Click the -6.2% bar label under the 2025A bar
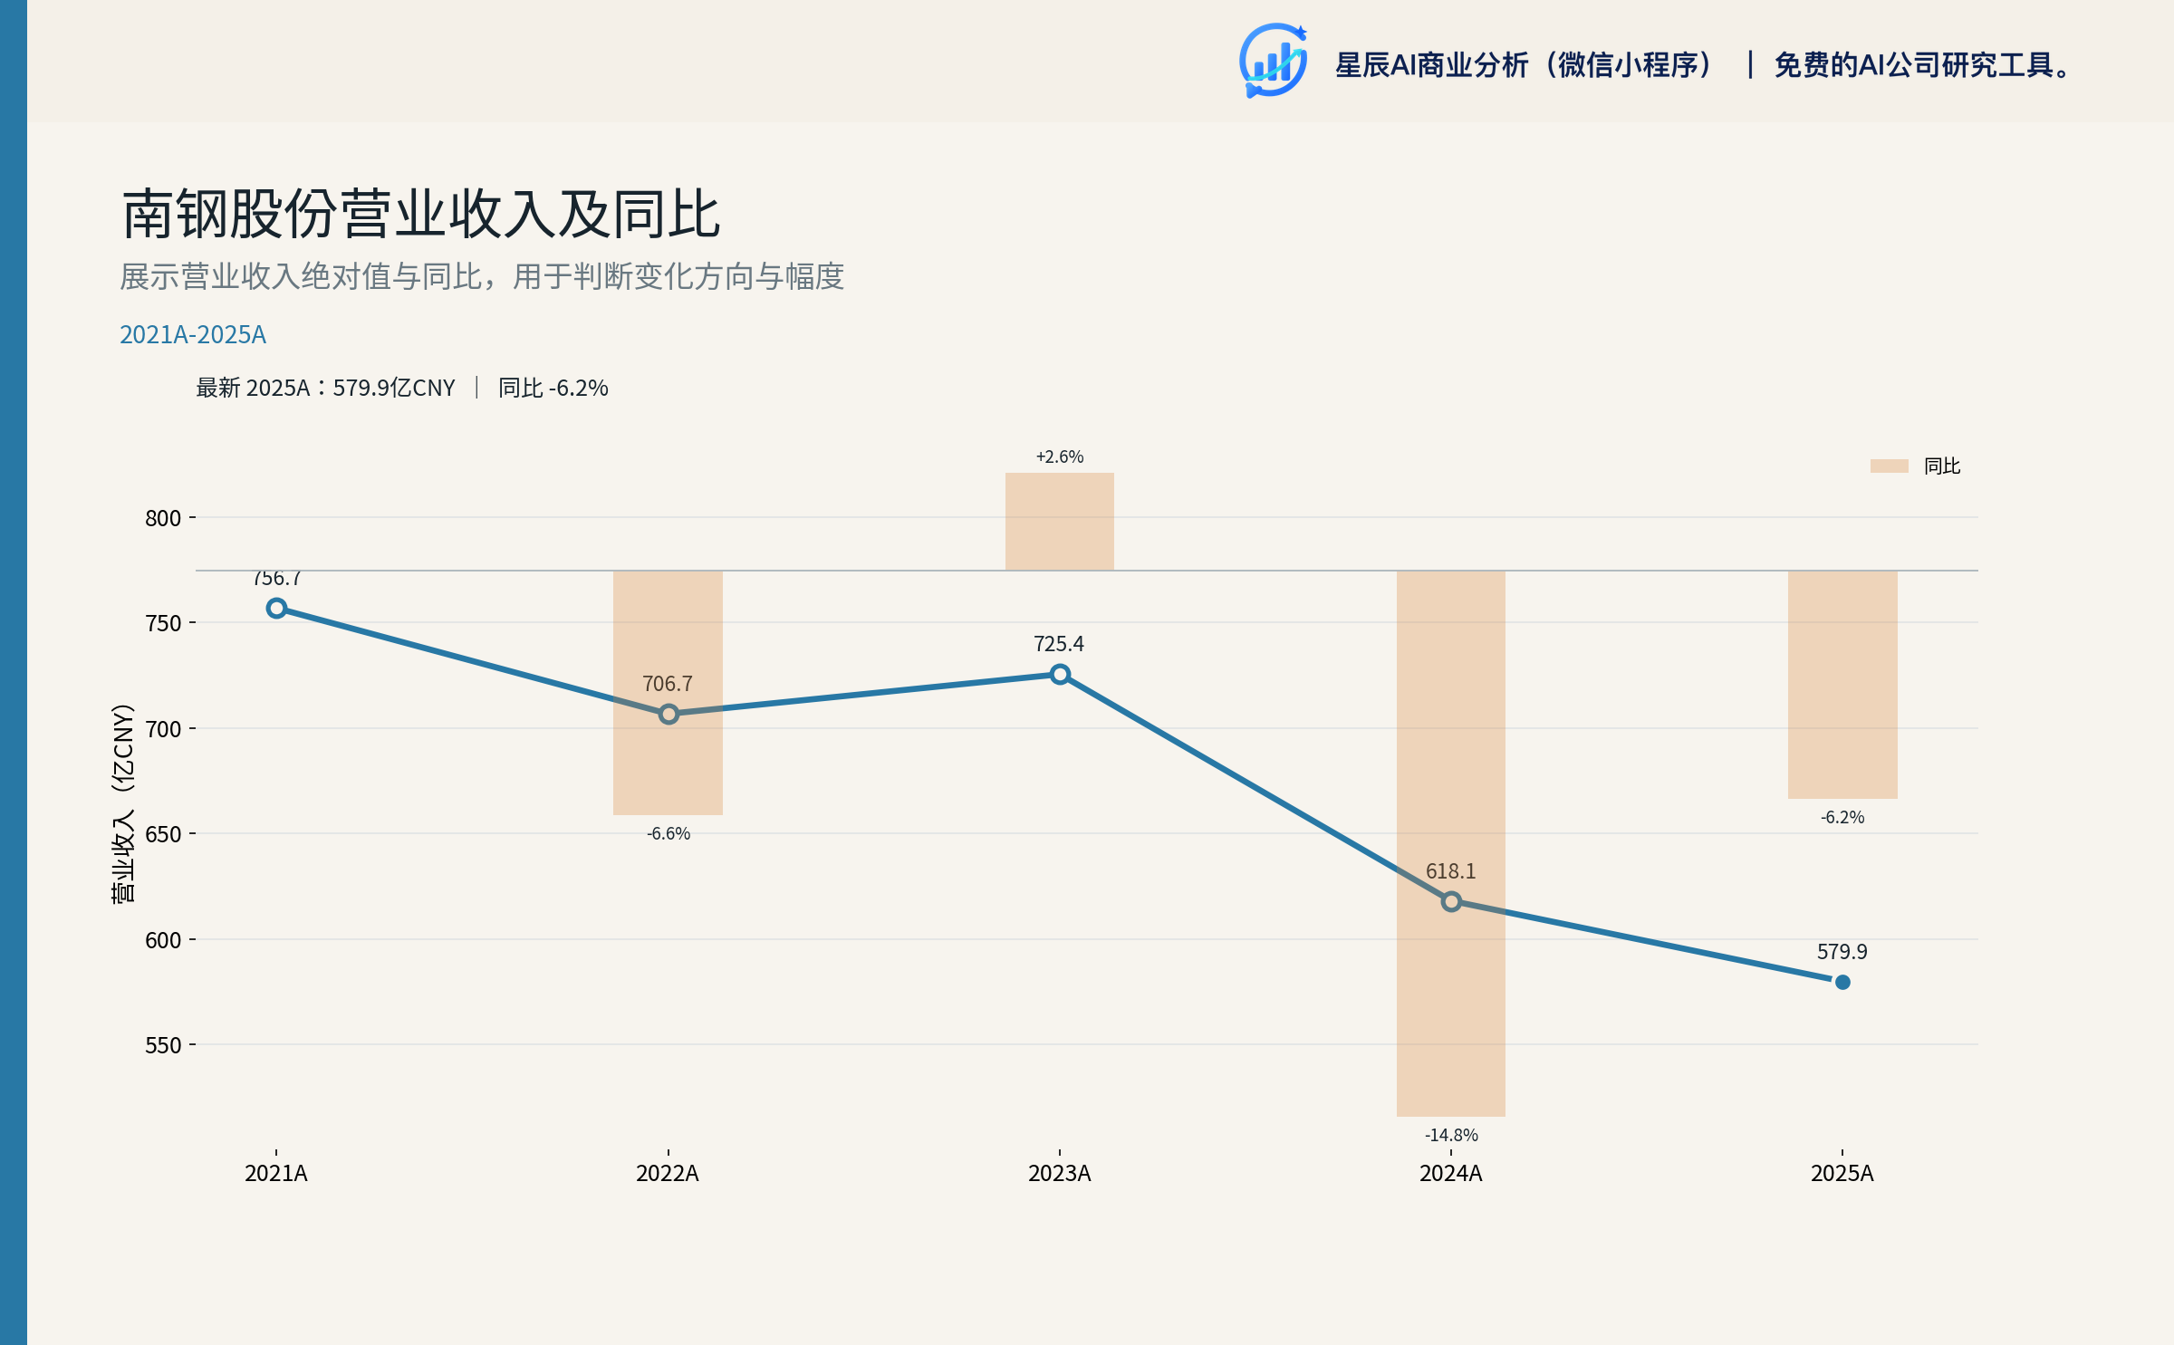 pos(1842,818)
